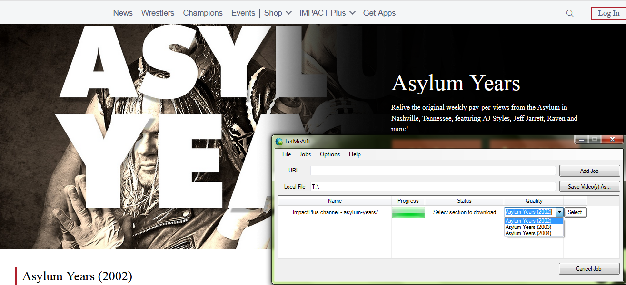
Task: Open the Jobs menu
Action: (x=305, y=154)
